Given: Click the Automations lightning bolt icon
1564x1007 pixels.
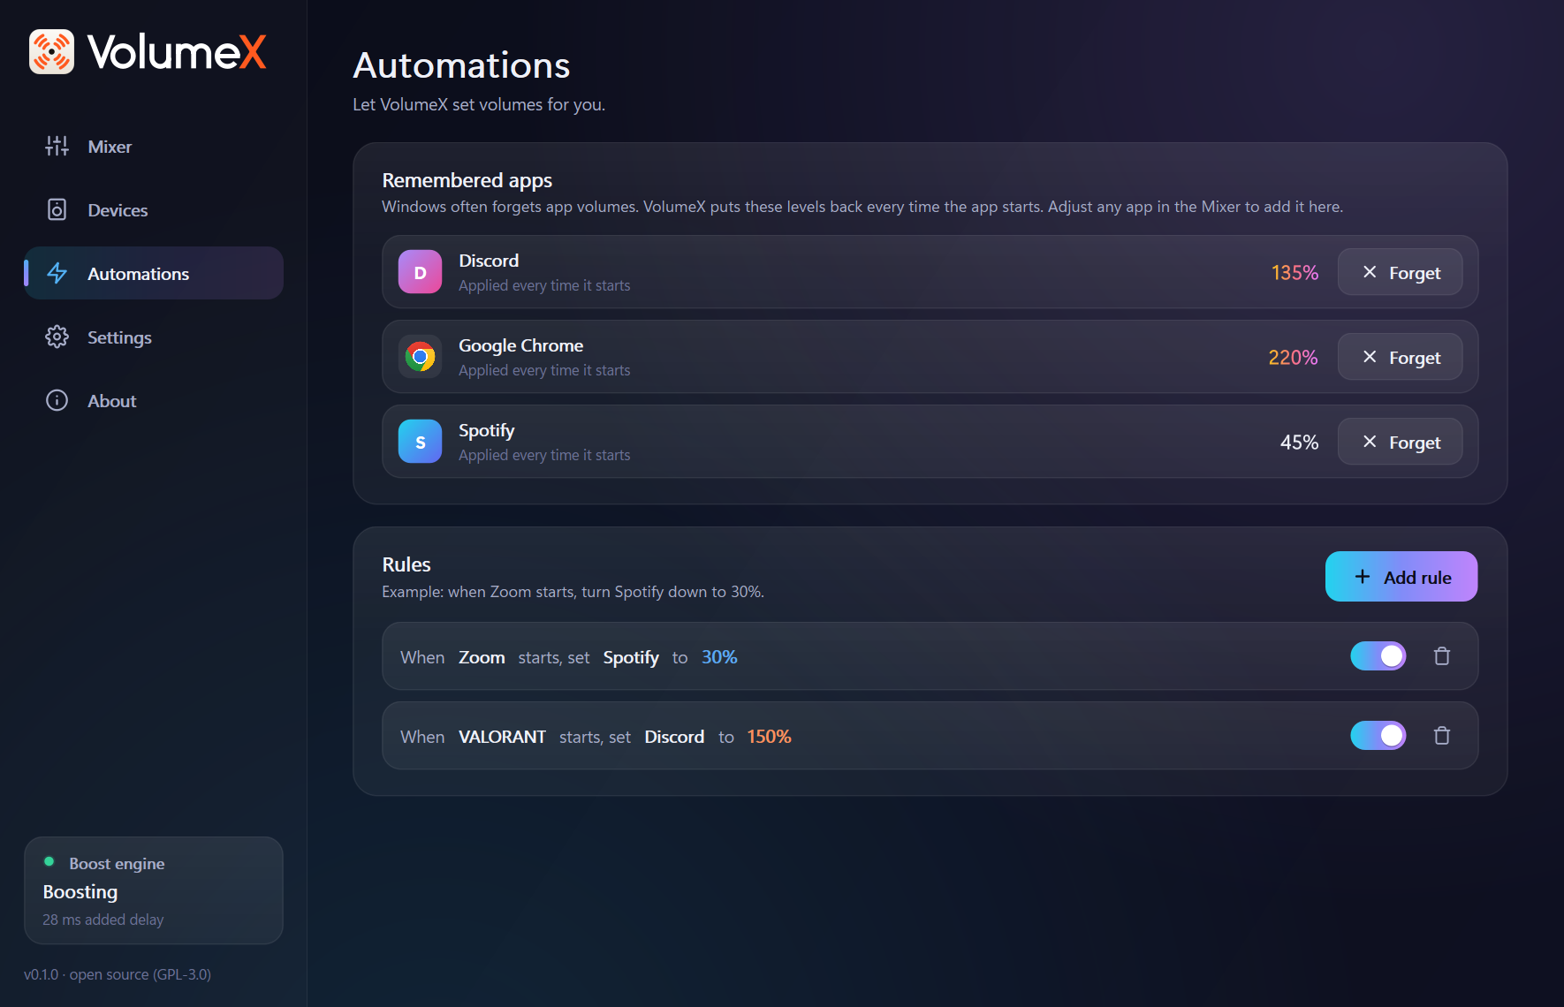Looking at the screenshot, I should pos(57,274).
